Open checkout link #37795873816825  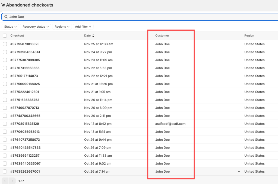pyautogui.click(x=25, y=44)
